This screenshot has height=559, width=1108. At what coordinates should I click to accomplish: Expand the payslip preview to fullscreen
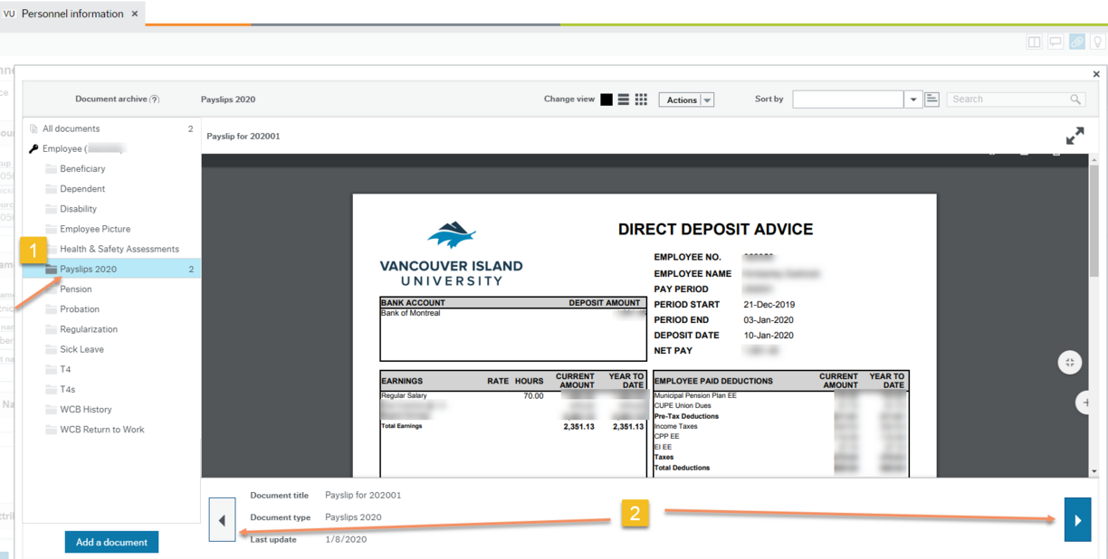pos(1075,136)
